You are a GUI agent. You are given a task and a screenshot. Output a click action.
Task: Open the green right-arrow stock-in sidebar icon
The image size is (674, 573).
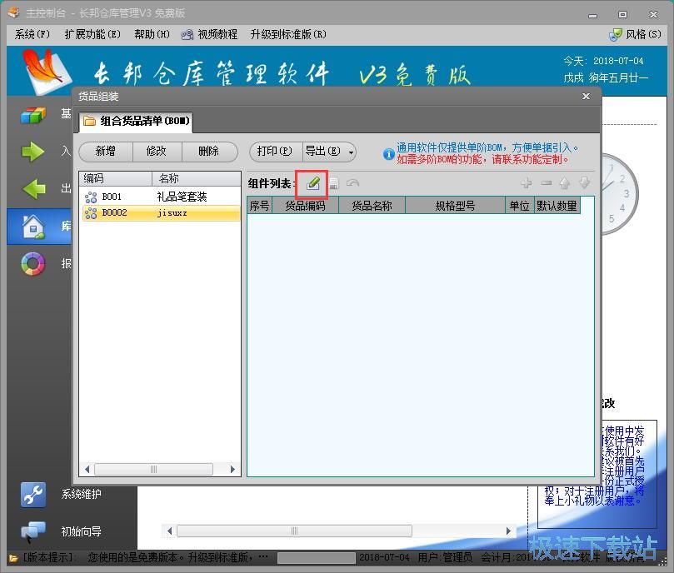coord(33,152)
